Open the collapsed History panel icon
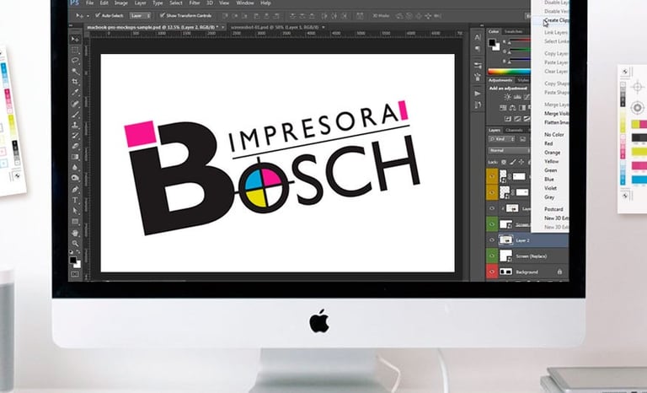The width and height of the screenshot is (647, 393). click(478, 105)
